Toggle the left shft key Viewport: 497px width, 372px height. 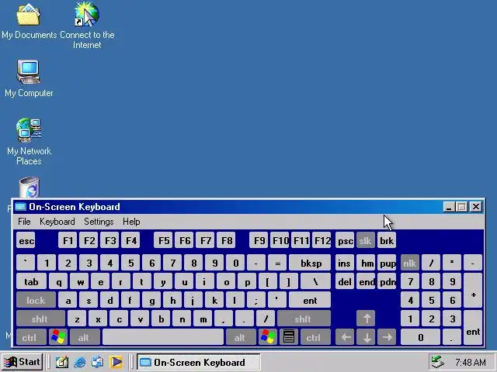pos(40,319)
